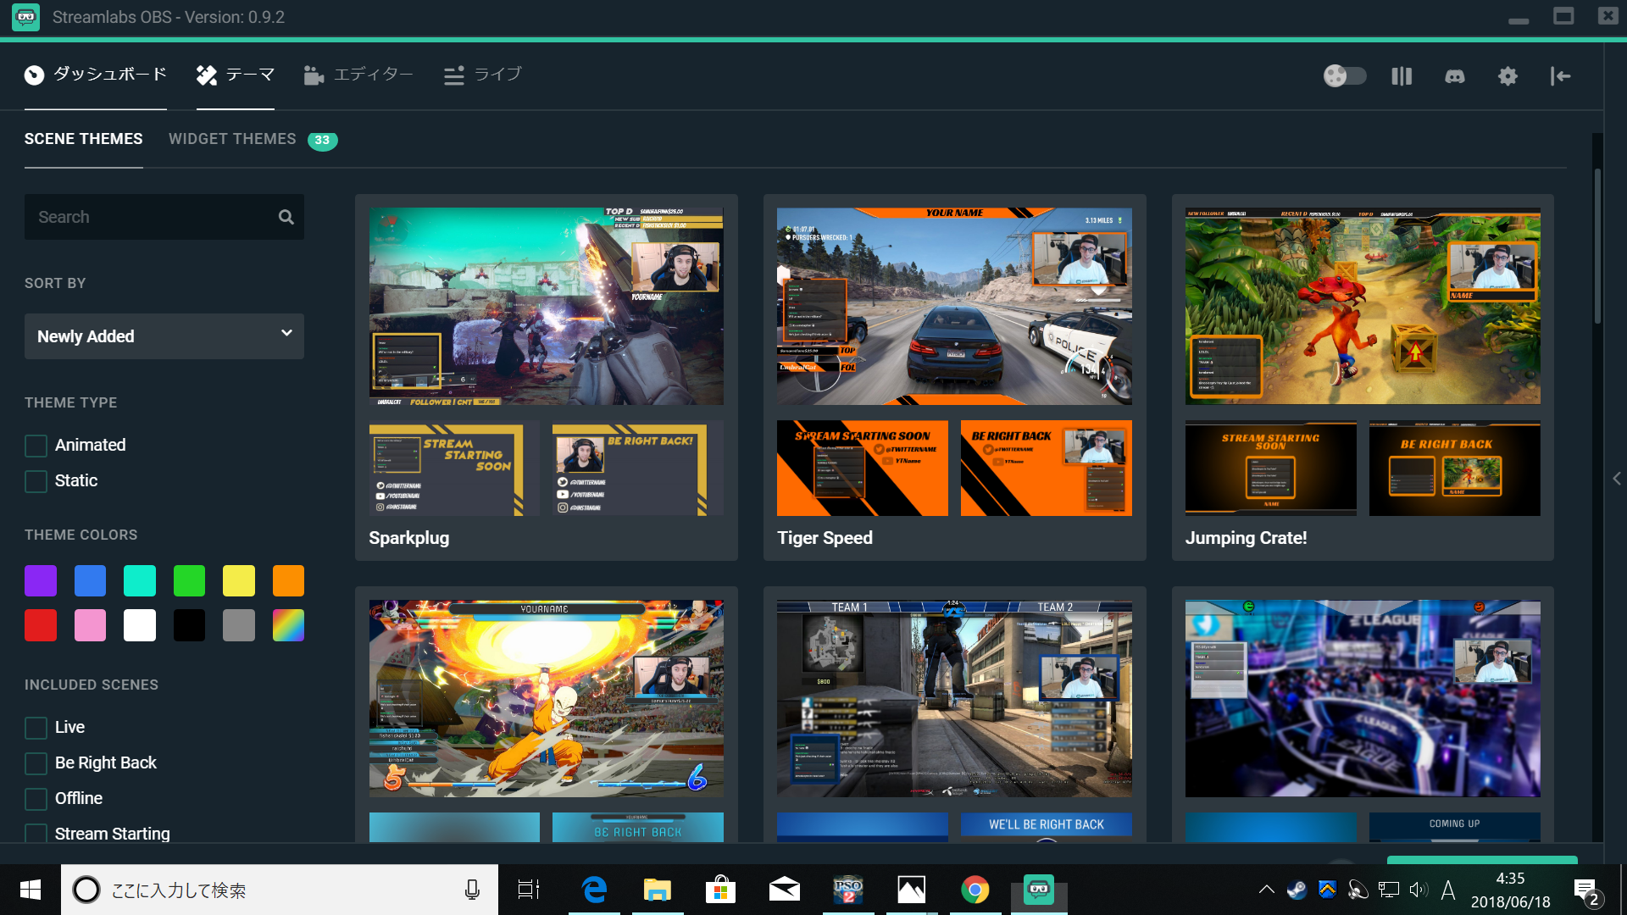Go to the ライブ live tab
Viewport: 1627px width, 915px height.
click(483, 75)
